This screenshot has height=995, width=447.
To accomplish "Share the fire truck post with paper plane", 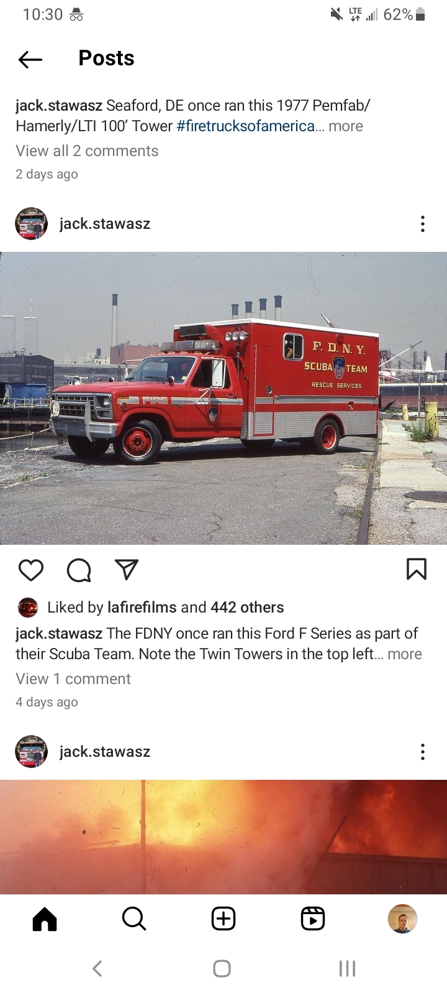I will point(127,570).
